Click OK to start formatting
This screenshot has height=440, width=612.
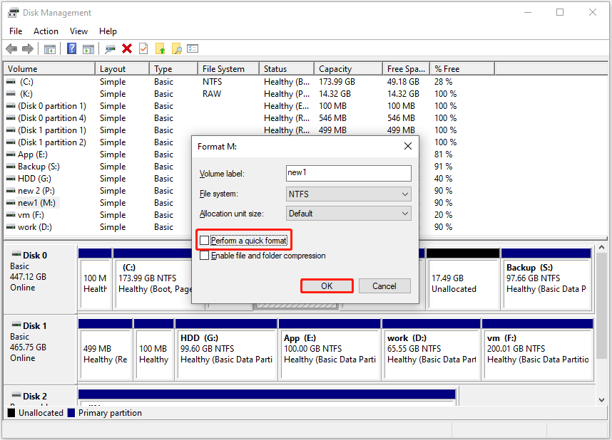[x=327, y=285]
